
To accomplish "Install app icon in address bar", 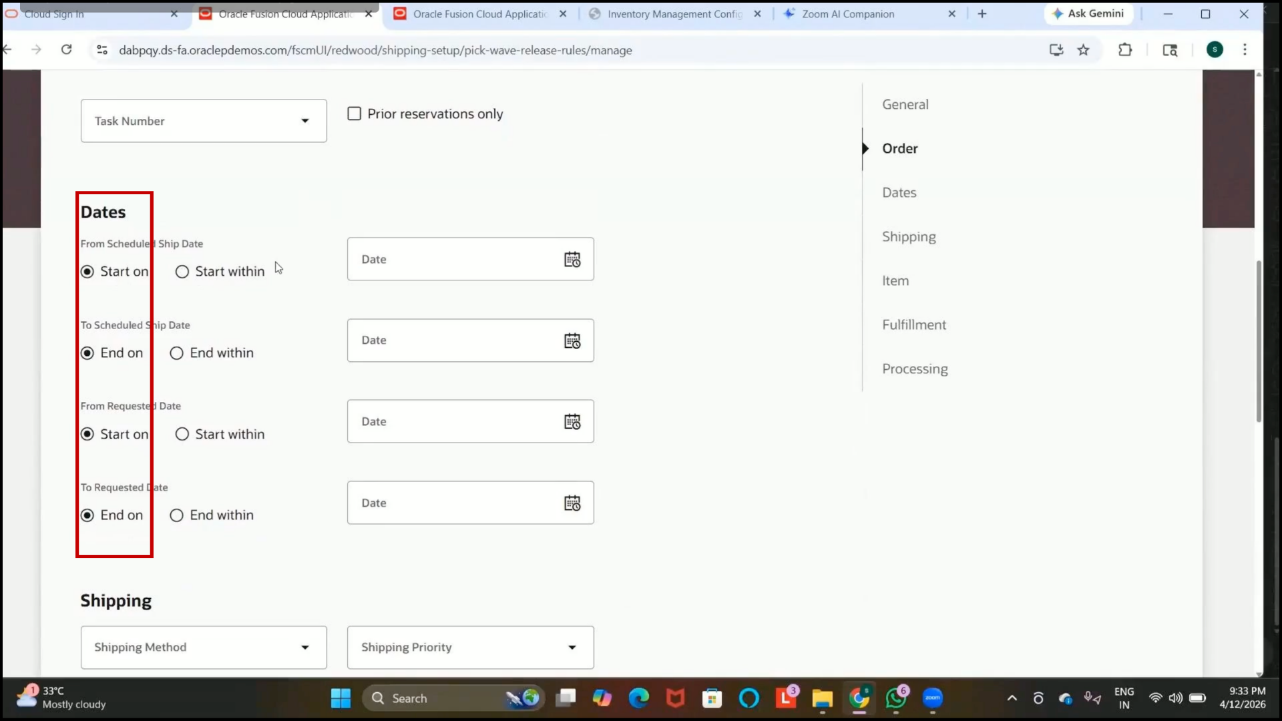I will point(1056,50).
